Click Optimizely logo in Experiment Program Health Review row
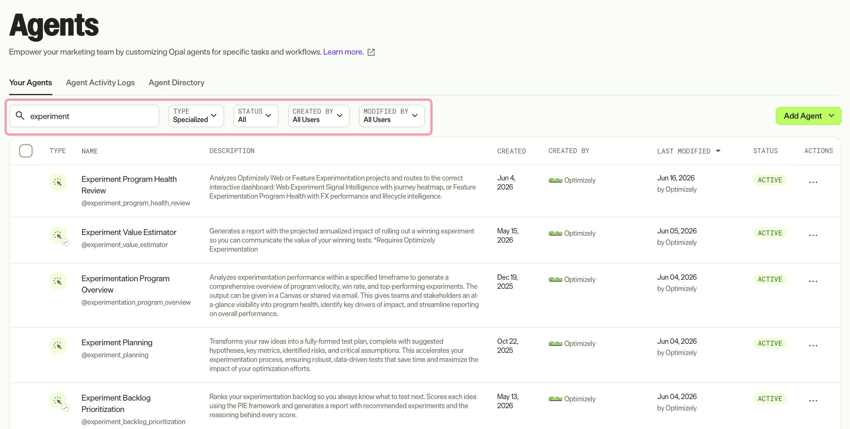The width and height of the screenshot is (850, 429). 555,180
